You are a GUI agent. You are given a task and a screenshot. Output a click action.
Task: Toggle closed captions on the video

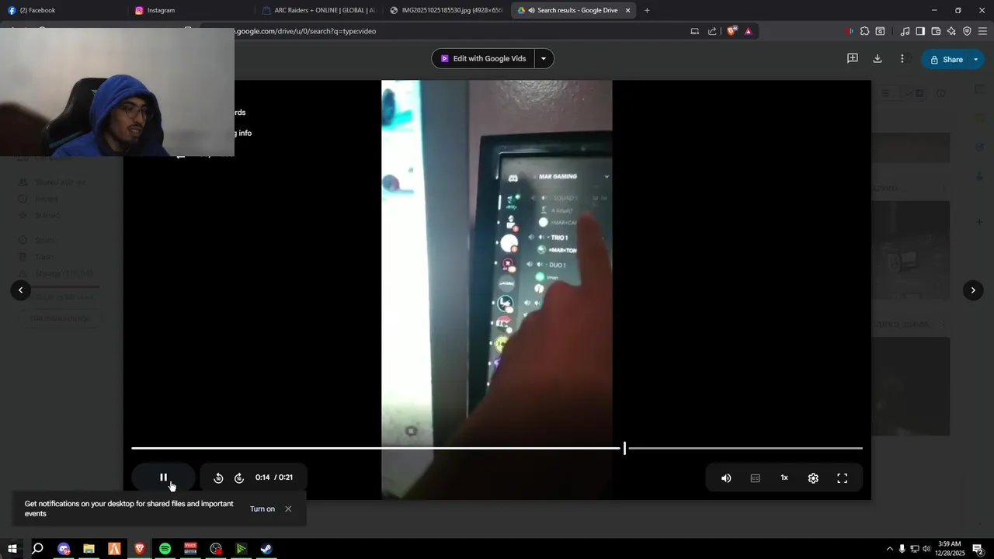pyautogui.click(x=755, y=478)
